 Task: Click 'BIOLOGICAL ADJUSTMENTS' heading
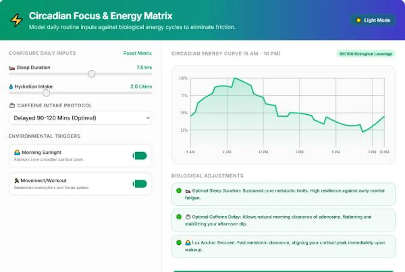(207, 176)
